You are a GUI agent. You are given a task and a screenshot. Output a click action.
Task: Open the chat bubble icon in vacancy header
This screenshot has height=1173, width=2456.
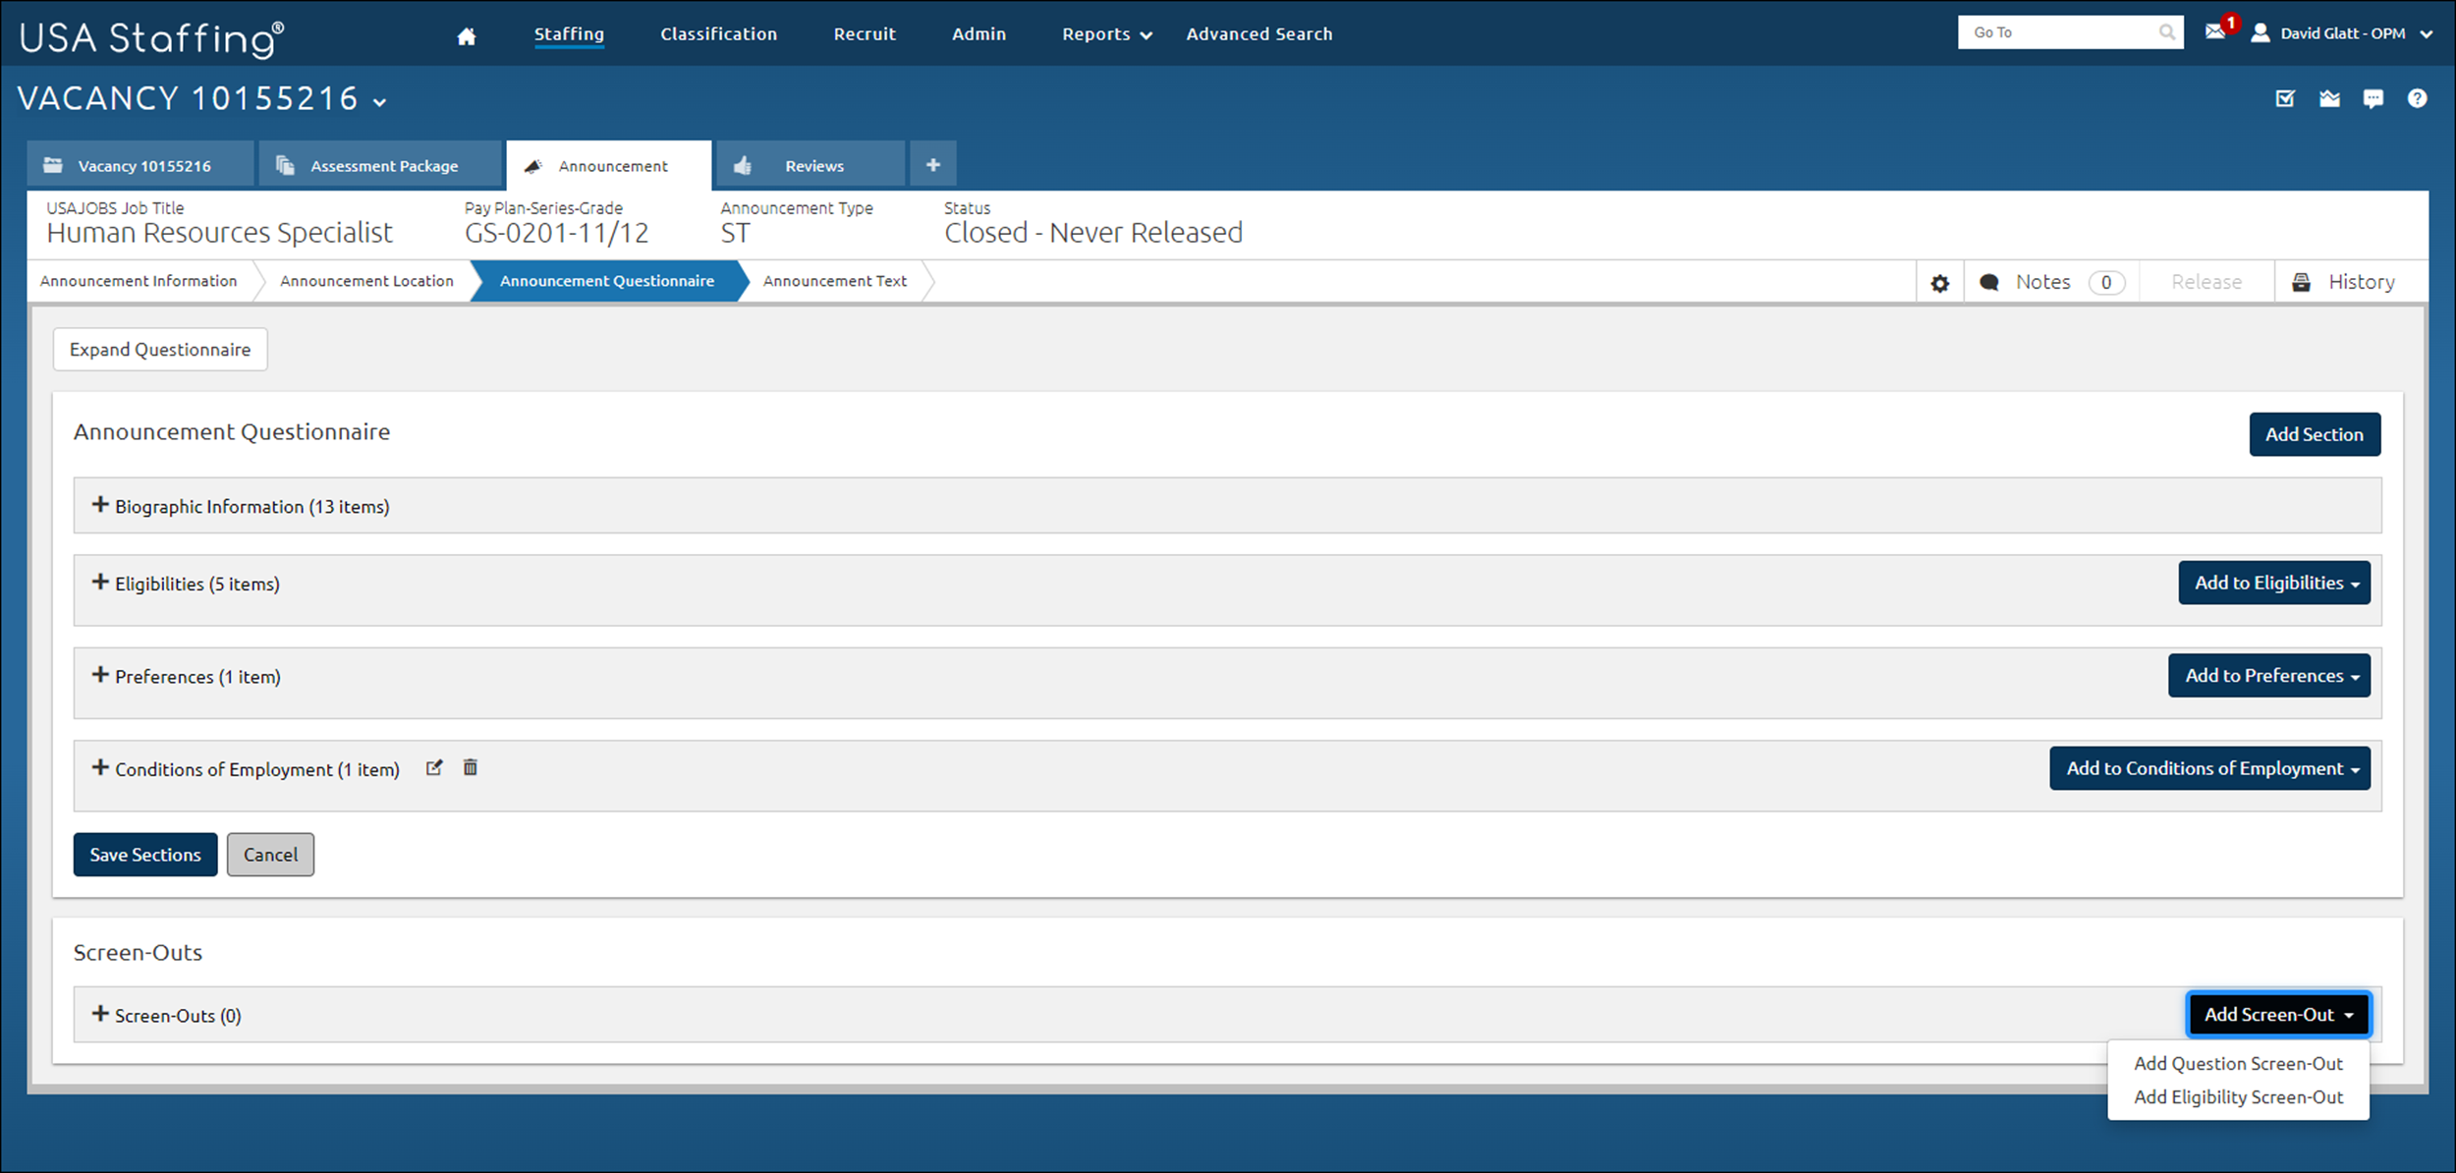click(x=2372, y=98)
